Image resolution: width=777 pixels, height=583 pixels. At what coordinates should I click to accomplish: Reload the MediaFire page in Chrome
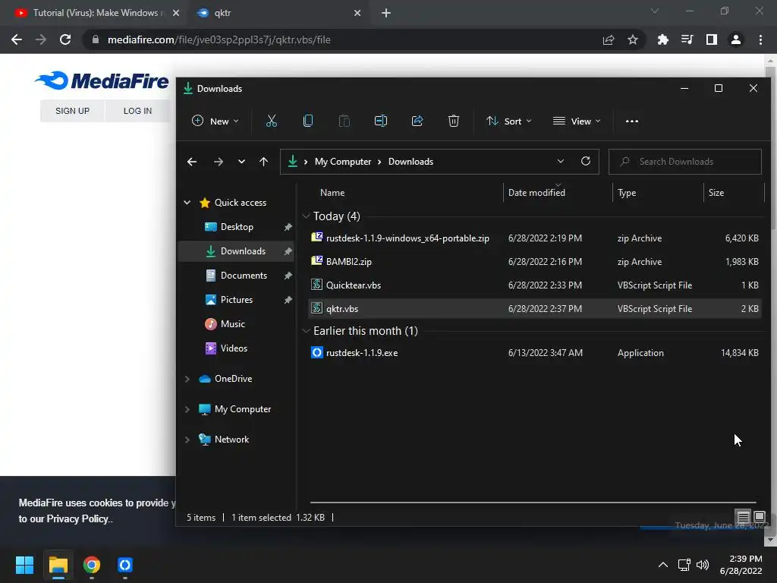(65, 39)
